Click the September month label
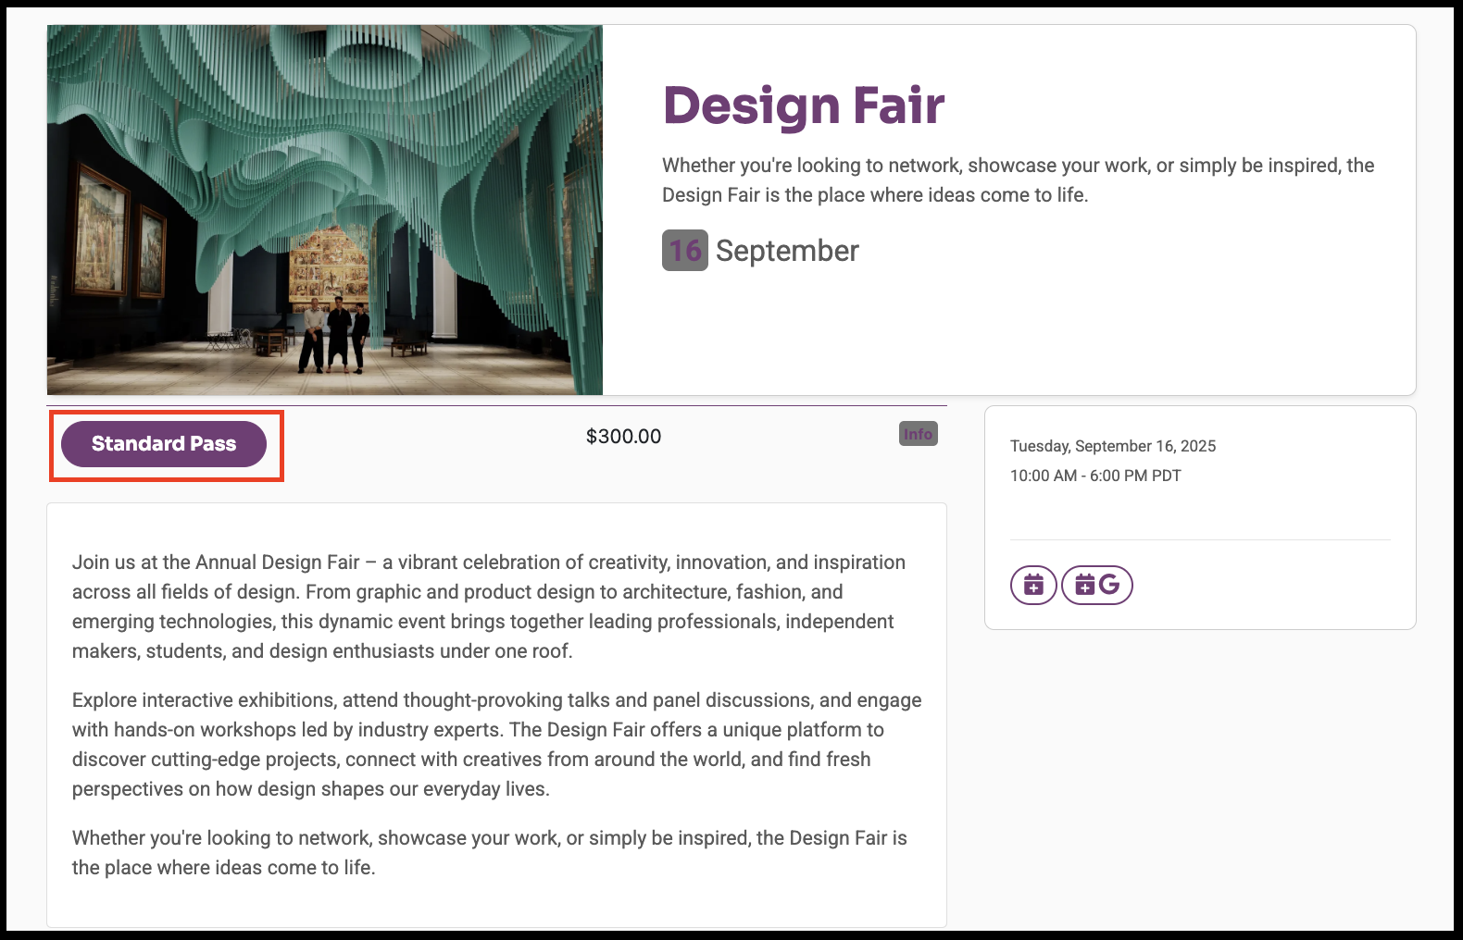This screenshot has width=1463, height=940. tap(787, 251)
